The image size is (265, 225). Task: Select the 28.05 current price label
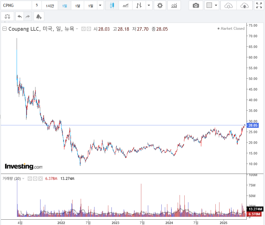[253, 125]
